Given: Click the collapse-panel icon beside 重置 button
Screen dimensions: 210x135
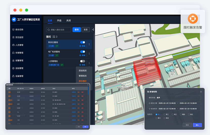Looking at the screenshot, I should pos(93,29).
